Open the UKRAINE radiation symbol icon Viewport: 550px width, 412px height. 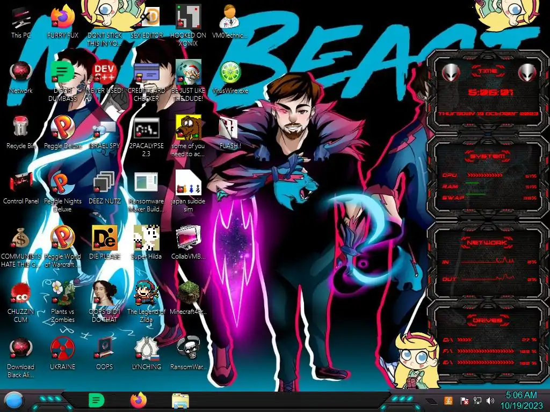coord(62,354)
